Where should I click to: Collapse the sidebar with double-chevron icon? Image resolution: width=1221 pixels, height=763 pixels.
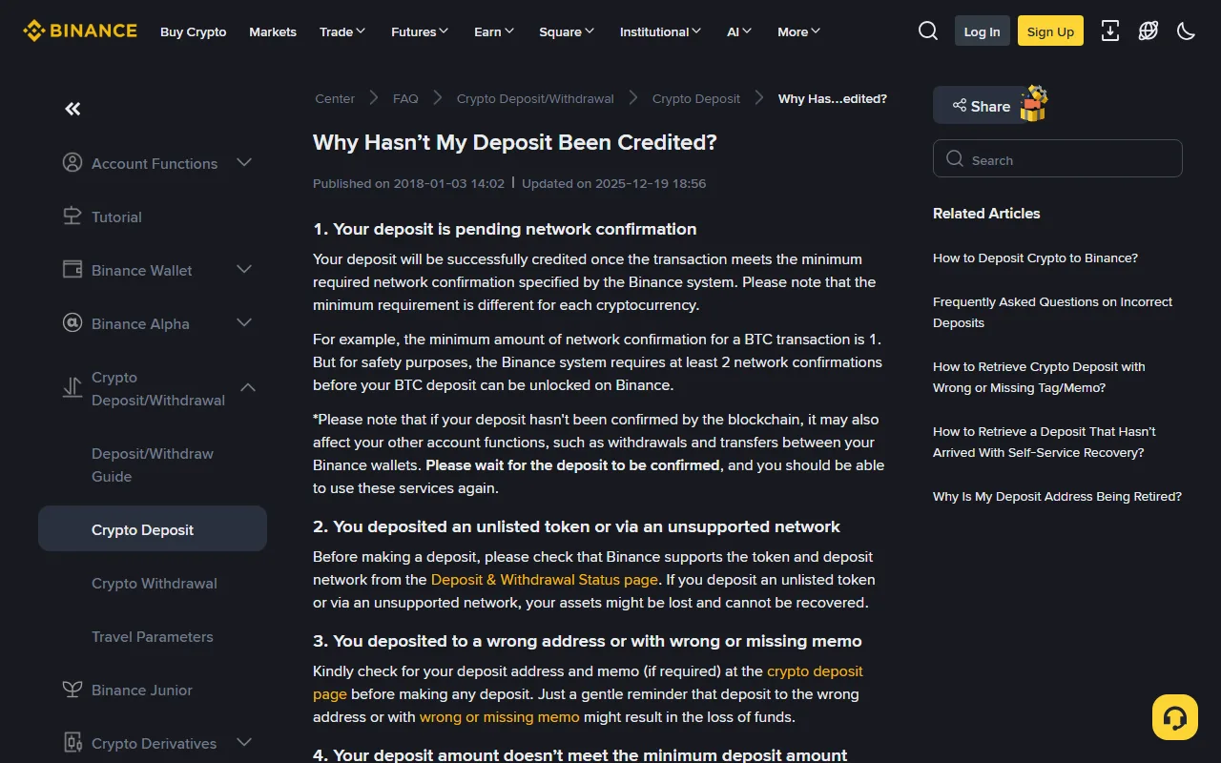click(x=72, y=109)
